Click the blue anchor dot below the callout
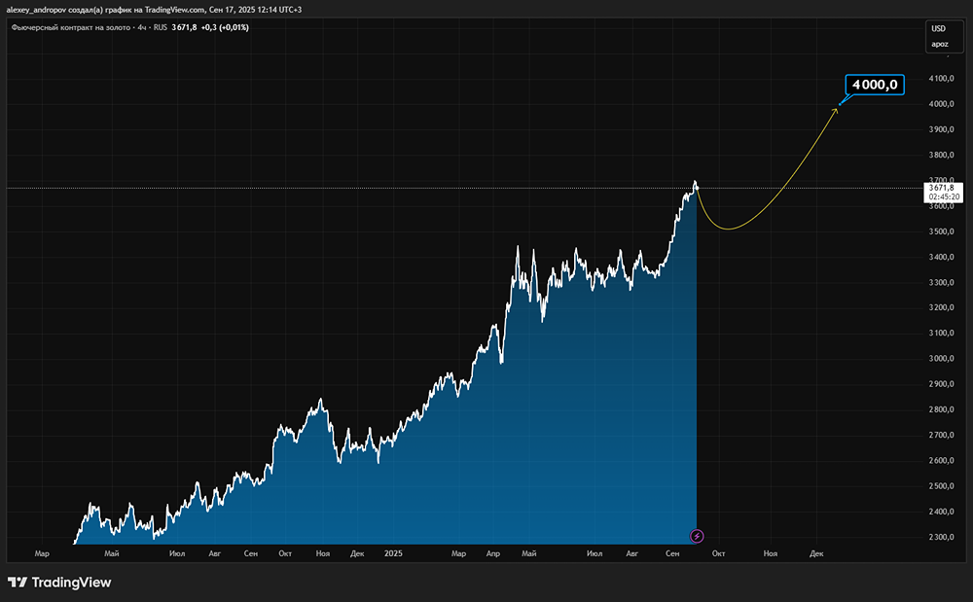The width and height of the screenshot is (973, 602). (x=842, y=101)
